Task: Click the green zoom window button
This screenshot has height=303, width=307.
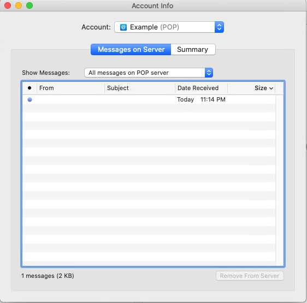Action: (29, 5)
